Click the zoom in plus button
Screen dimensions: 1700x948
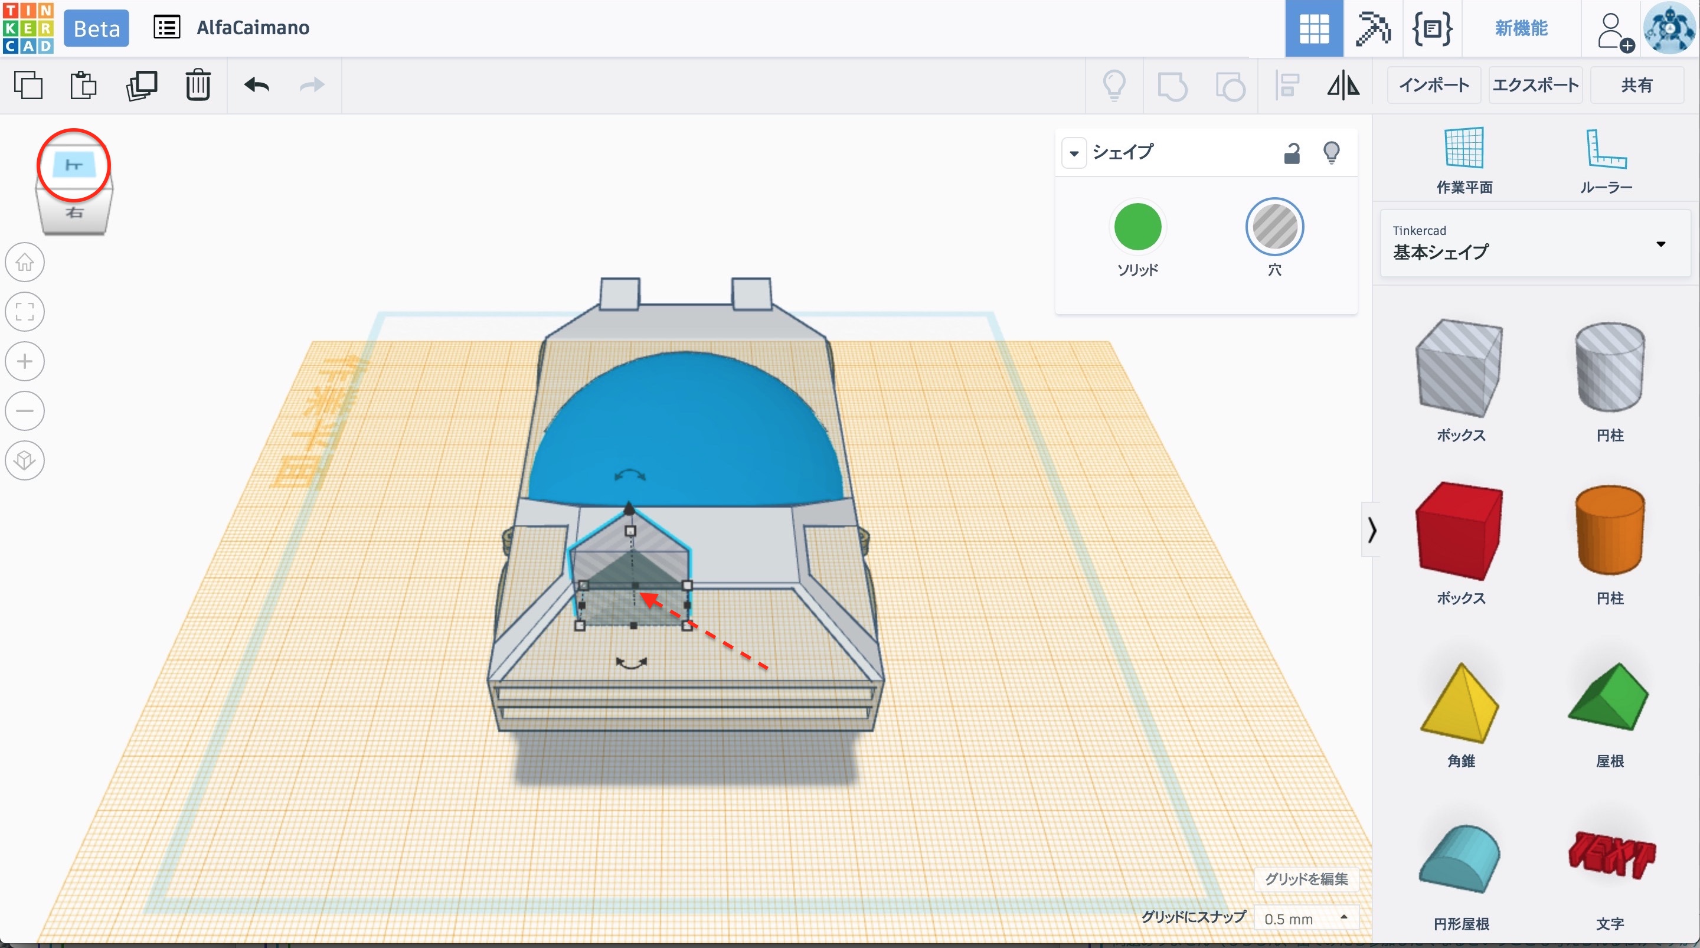25,361
